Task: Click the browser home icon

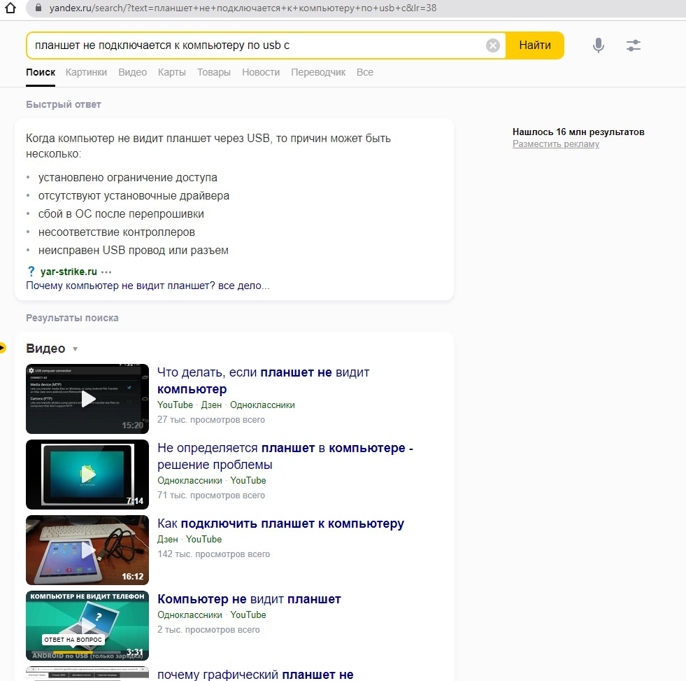Action: [10, 8]
